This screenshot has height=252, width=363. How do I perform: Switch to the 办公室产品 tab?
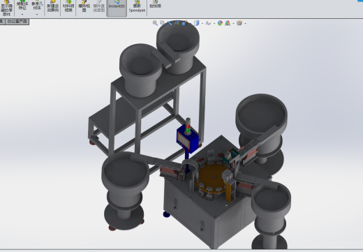click(x=17, y=22)
